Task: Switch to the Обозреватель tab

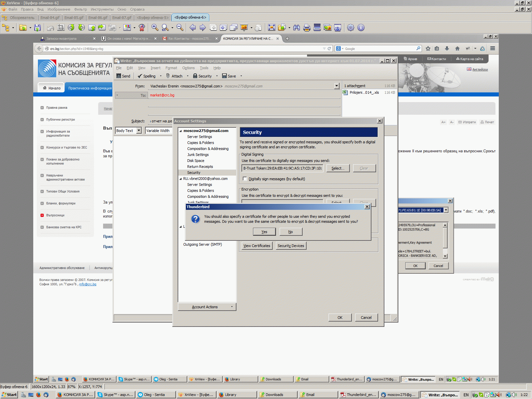Action: (x=19, y=18)
